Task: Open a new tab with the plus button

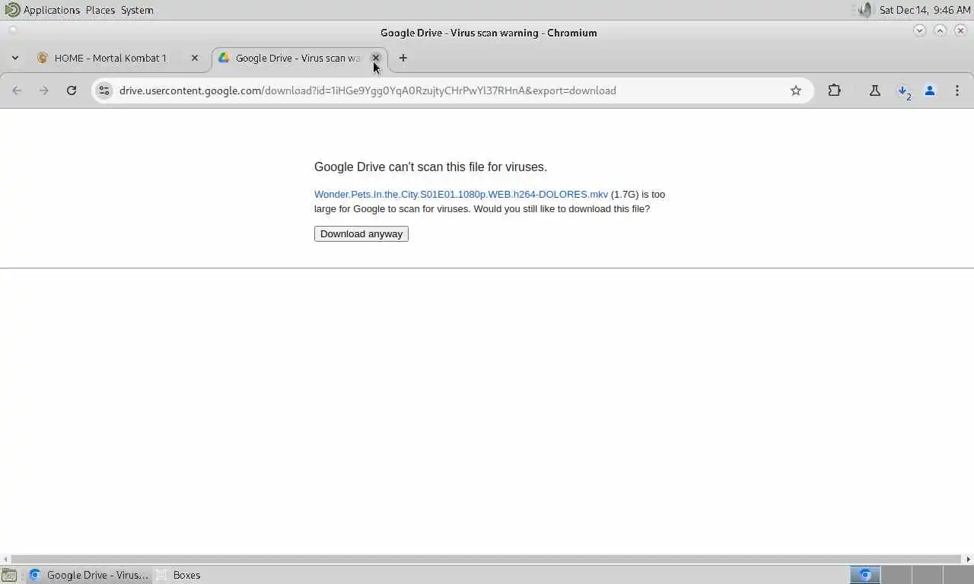Action: point(403,58)
